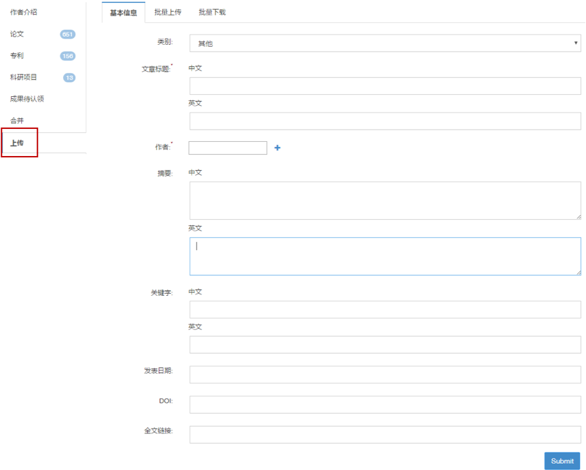Click the blue plus icon to add author
Viewport: 586px width, 470px height.
tap(277, 148)
